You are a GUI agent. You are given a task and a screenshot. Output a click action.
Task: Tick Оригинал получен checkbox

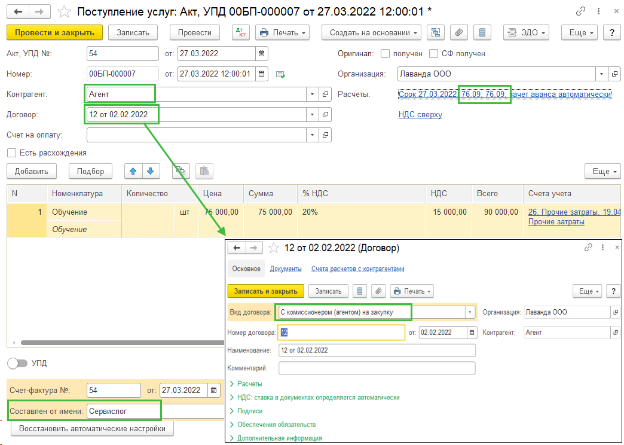385,53
